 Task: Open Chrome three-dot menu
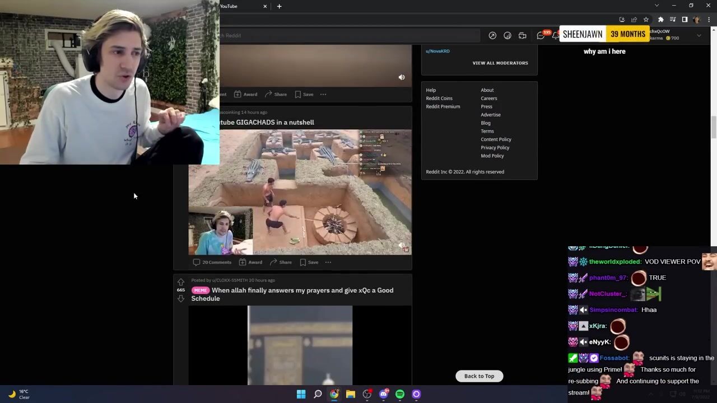pyautogui.click(x=709, y=20)
